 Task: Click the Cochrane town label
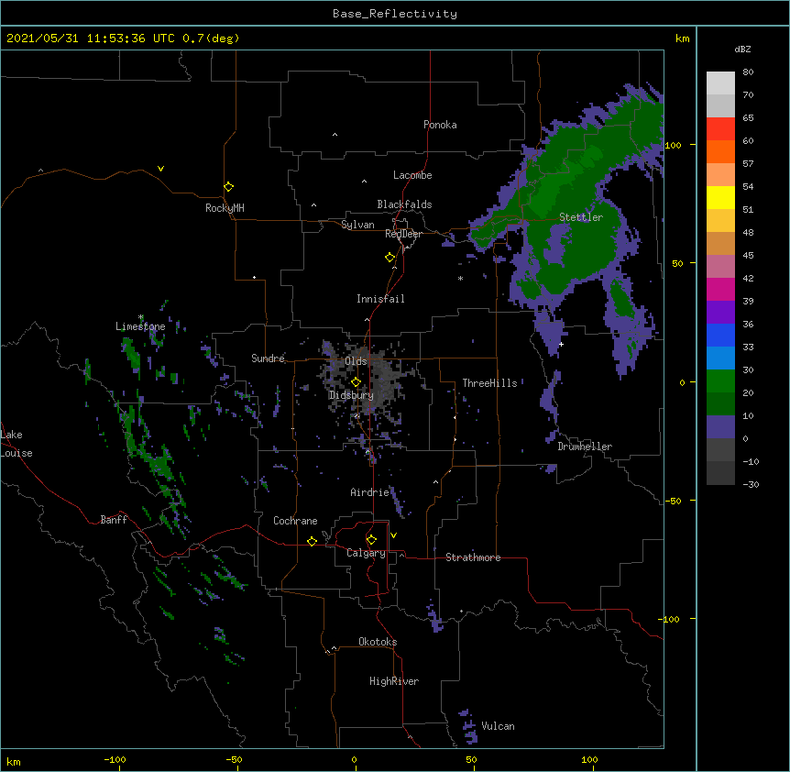click(x=295, y=521)
